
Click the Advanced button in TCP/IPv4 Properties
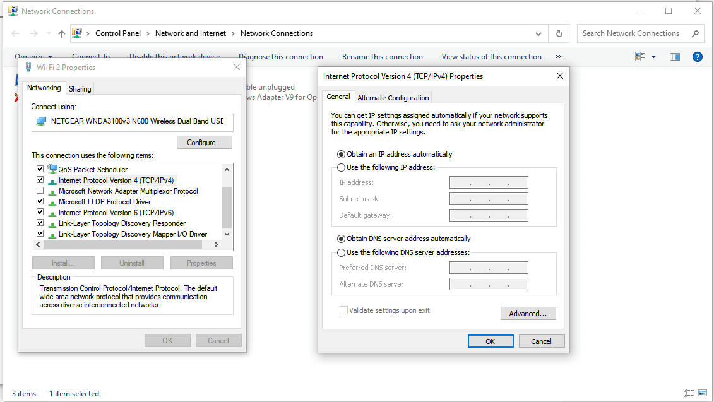(528, 313)
